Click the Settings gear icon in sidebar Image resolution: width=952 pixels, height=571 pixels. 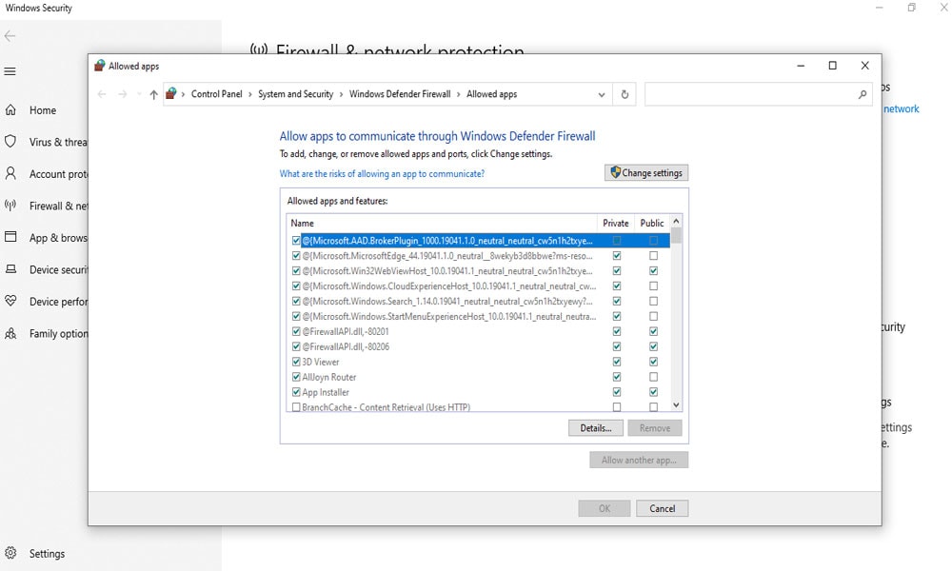[10, 553]
